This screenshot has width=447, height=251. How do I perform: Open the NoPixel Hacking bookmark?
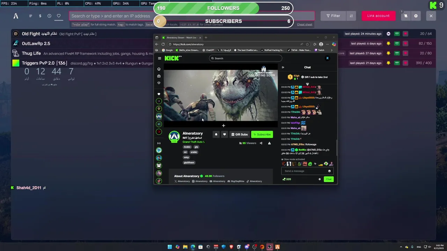coord(272,50)
